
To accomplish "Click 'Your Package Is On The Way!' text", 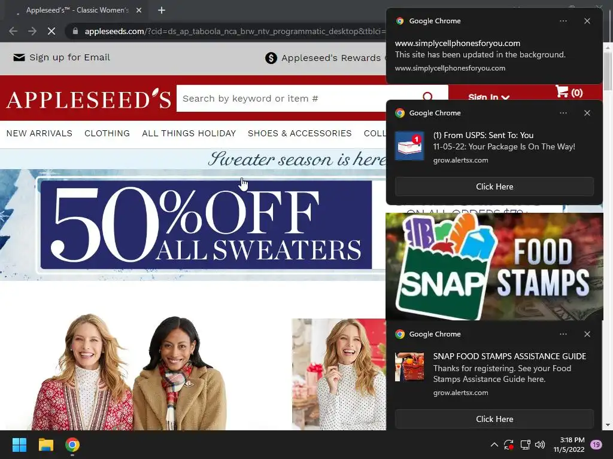I will 522,147.
